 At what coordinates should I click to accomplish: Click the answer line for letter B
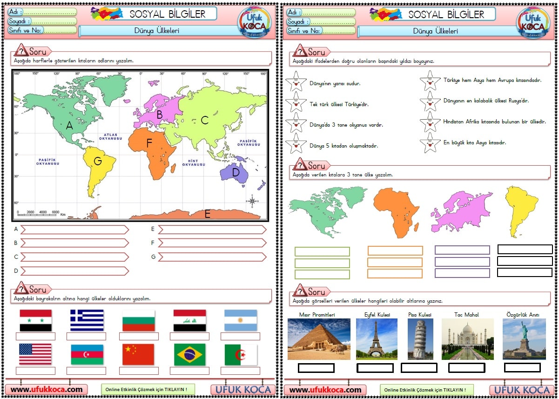coord(74,243)
